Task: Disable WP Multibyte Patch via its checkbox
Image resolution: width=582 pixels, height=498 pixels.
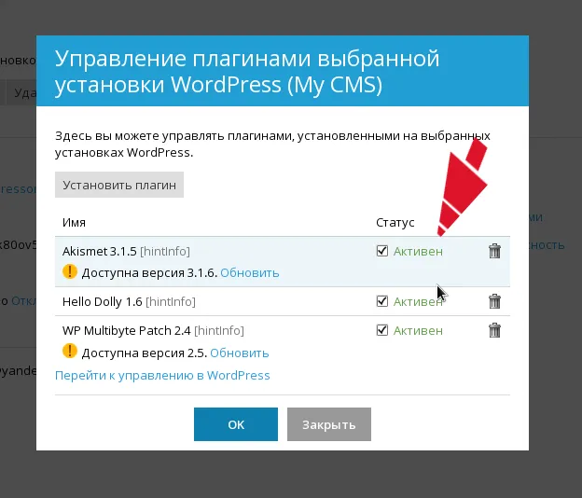Action: pyautogui.click(x=382, y=330)
